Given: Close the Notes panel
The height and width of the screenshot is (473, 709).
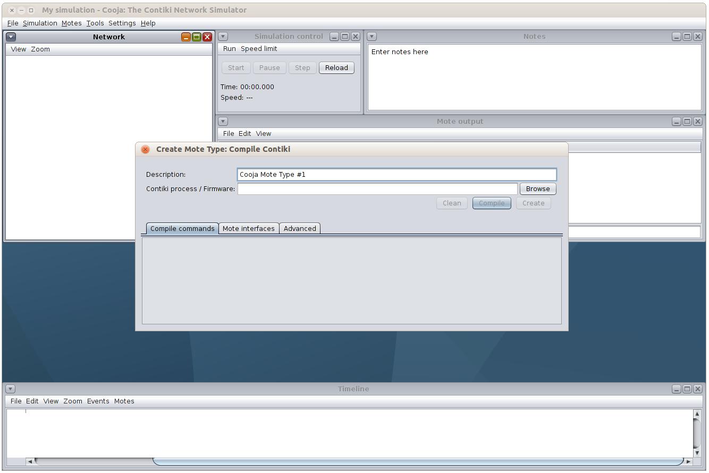Looking at the screenshot, I should pyautogui.click(x=698, y=37).
